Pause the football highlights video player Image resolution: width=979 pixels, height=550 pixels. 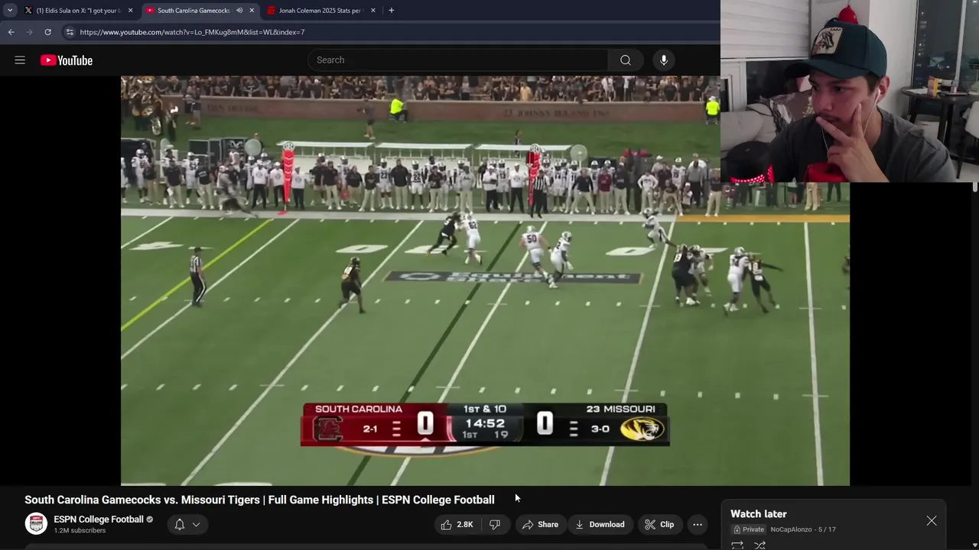pos(485,280)
